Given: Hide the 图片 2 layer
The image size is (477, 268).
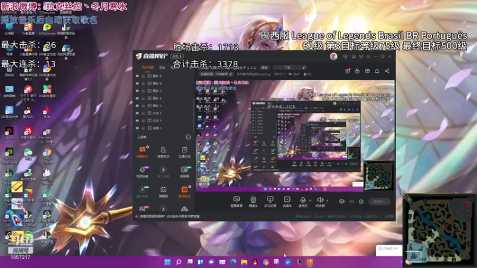Looking at the screenshot, I should [137, 98].
